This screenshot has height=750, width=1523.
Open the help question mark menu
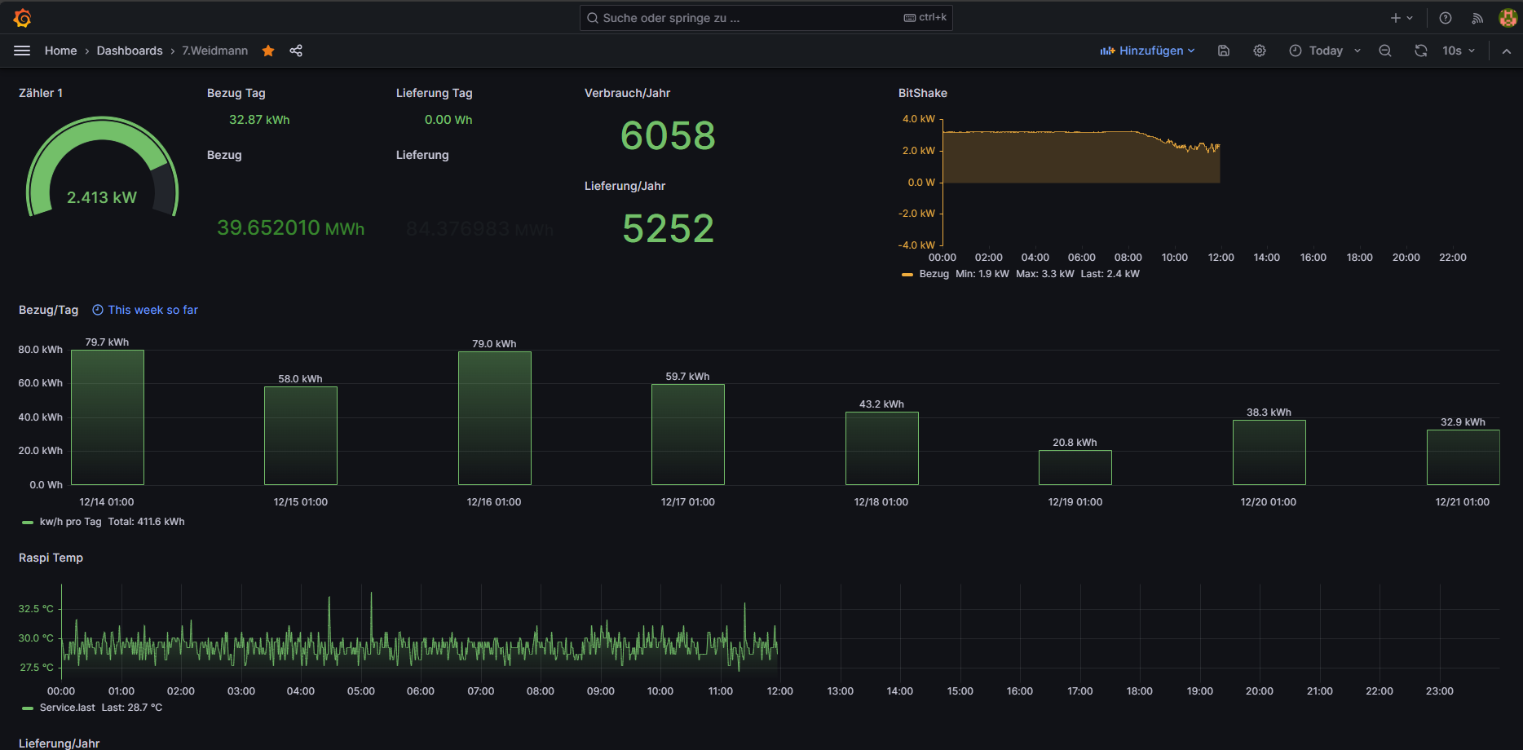[1446, 18]
